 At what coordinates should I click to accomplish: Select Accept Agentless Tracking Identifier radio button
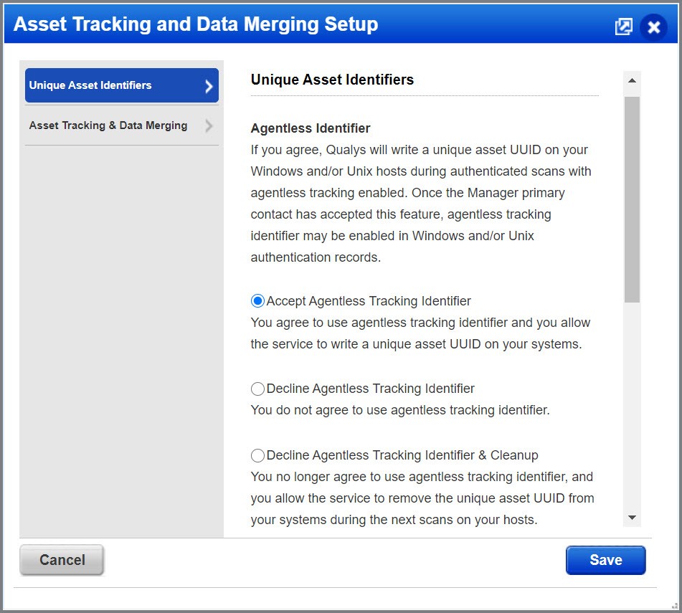[257, 301]
